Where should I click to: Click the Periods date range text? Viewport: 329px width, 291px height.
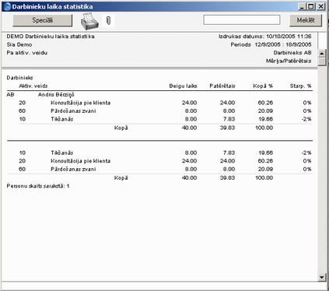click(271, 44)
